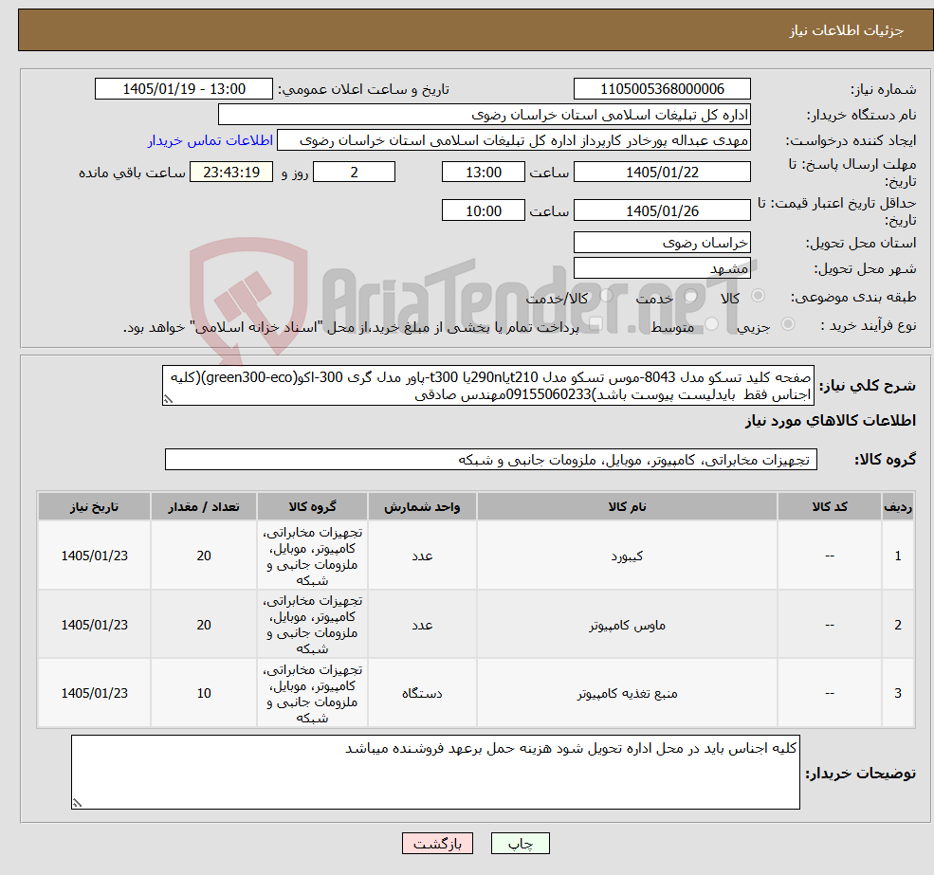Click the goods group field تجهیزات مخابراتی

click(x=491, y=459)
